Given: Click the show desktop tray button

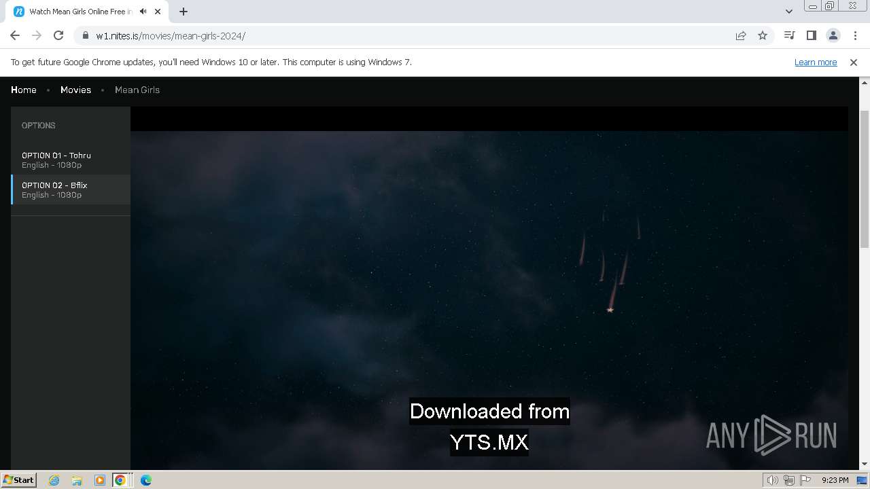Looking at the screenshot, I should 862,480.
